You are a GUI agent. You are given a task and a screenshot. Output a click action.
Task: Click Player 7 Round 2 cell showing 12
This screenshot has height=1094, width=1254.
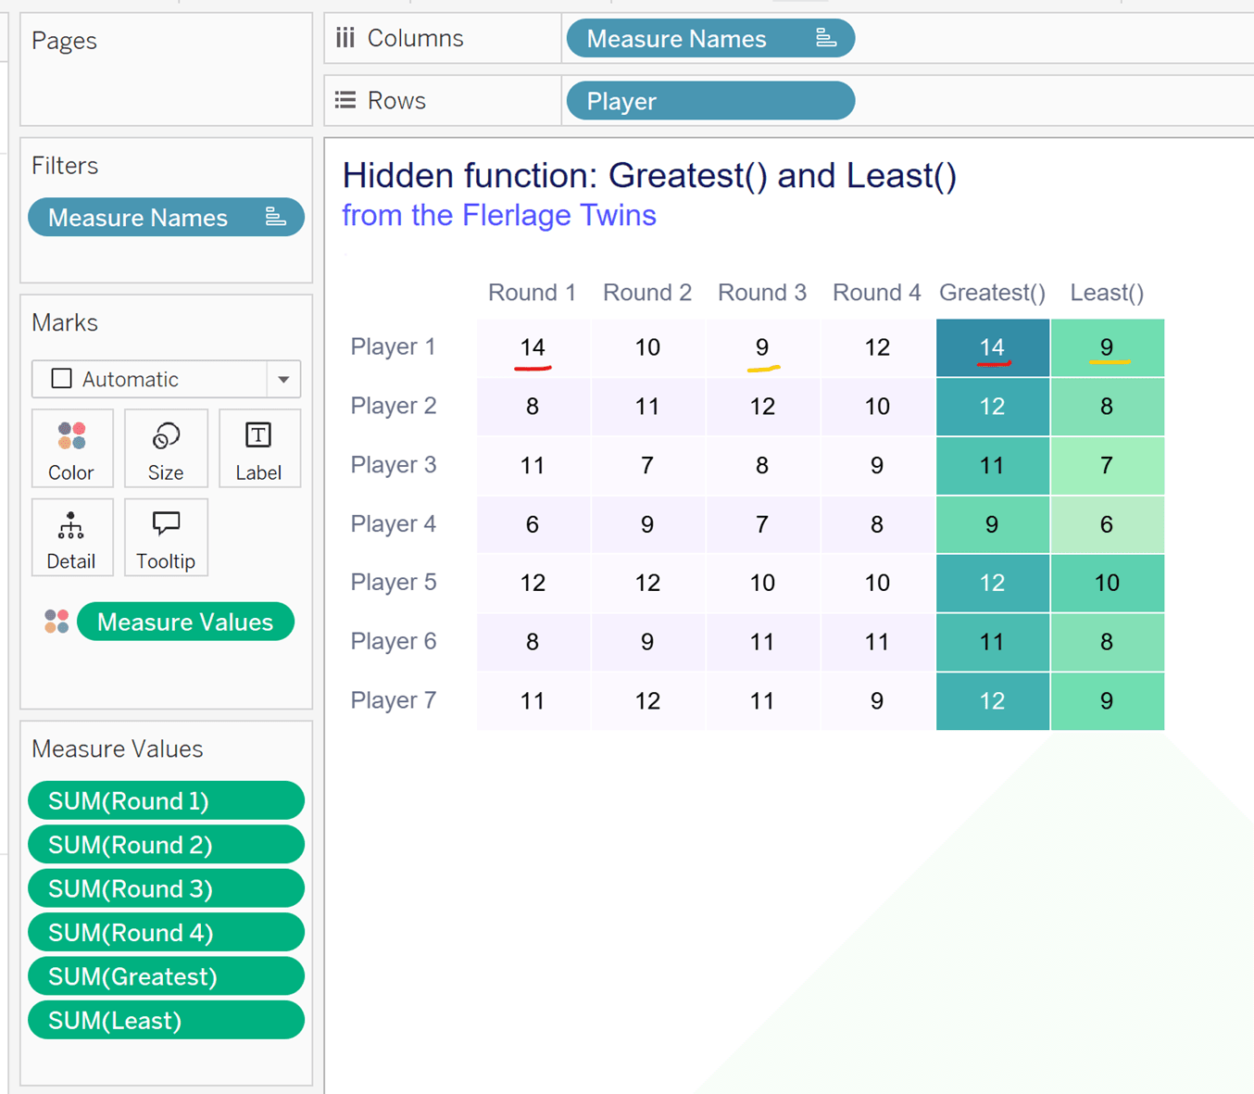coord(647,701)
